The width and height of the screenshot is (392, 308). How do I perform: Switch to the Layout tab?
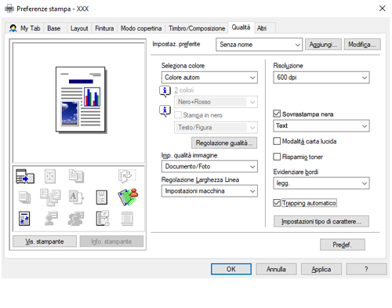click(x=79, y=28)
